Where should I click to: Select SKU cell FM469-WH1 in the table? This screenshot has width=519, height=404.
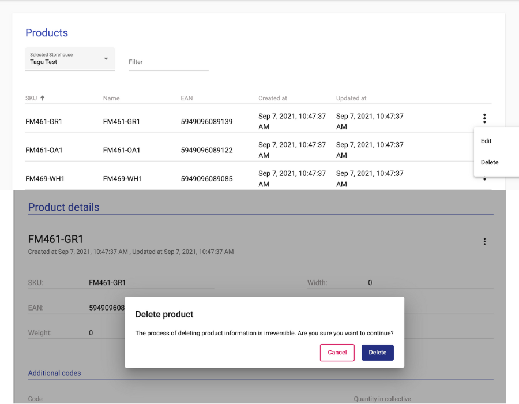tap(44, 179)
